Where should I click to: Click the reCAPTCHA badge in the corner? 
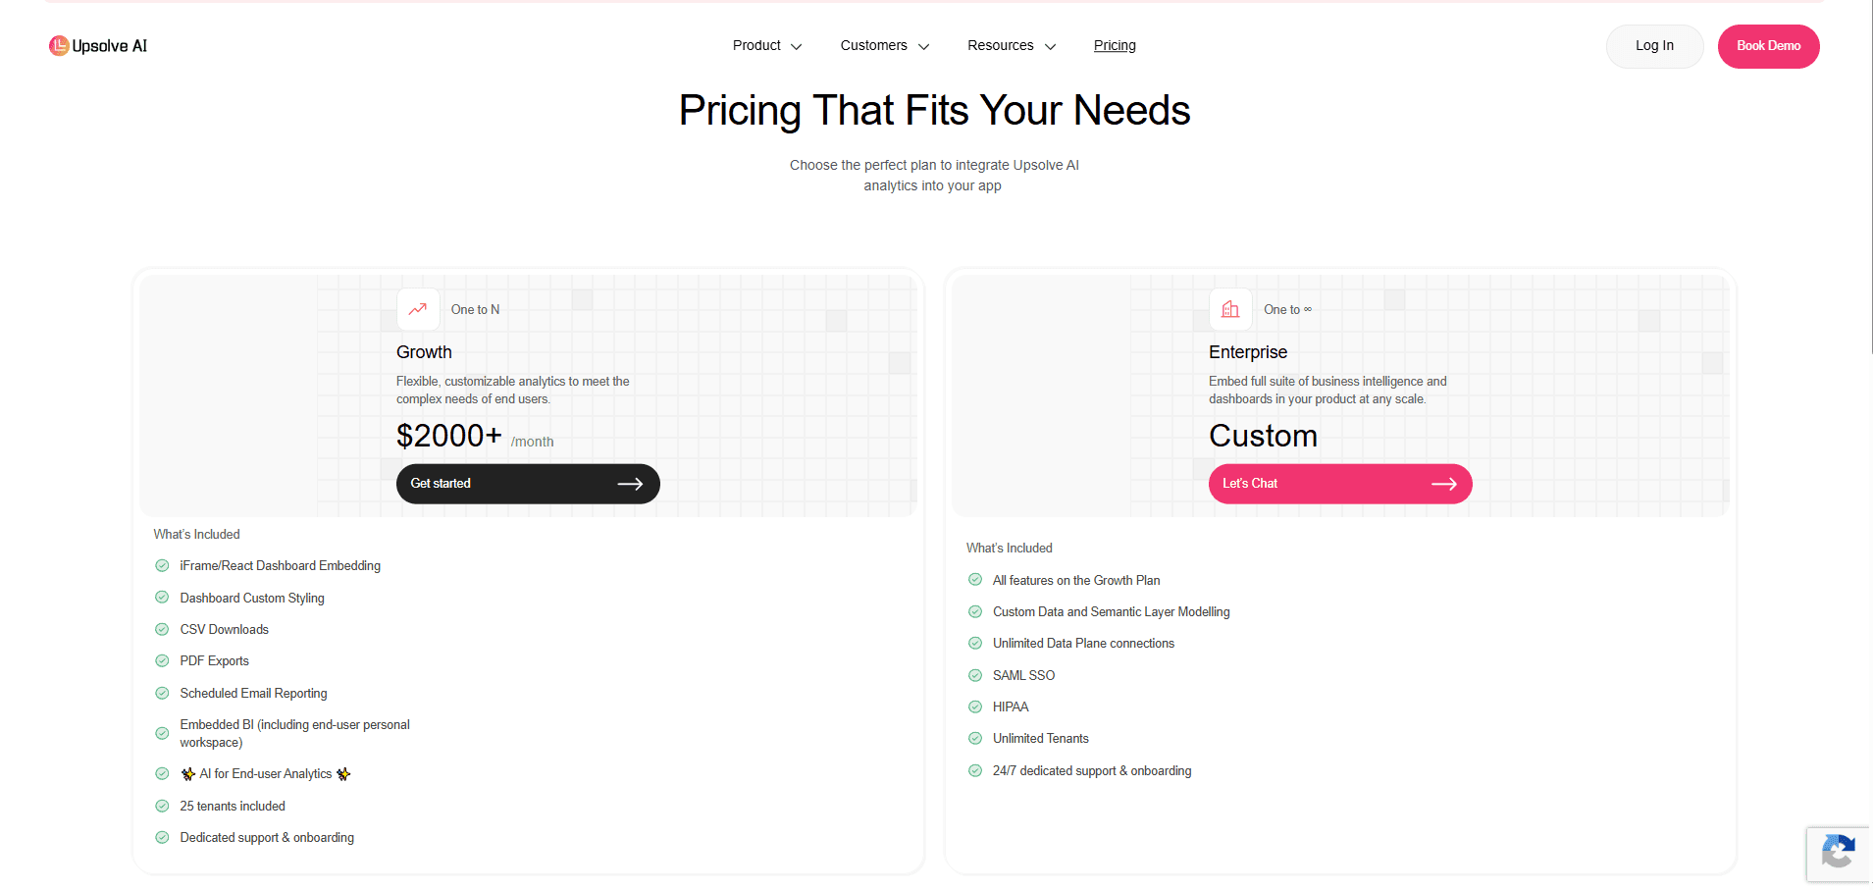tap(1839, 854)
